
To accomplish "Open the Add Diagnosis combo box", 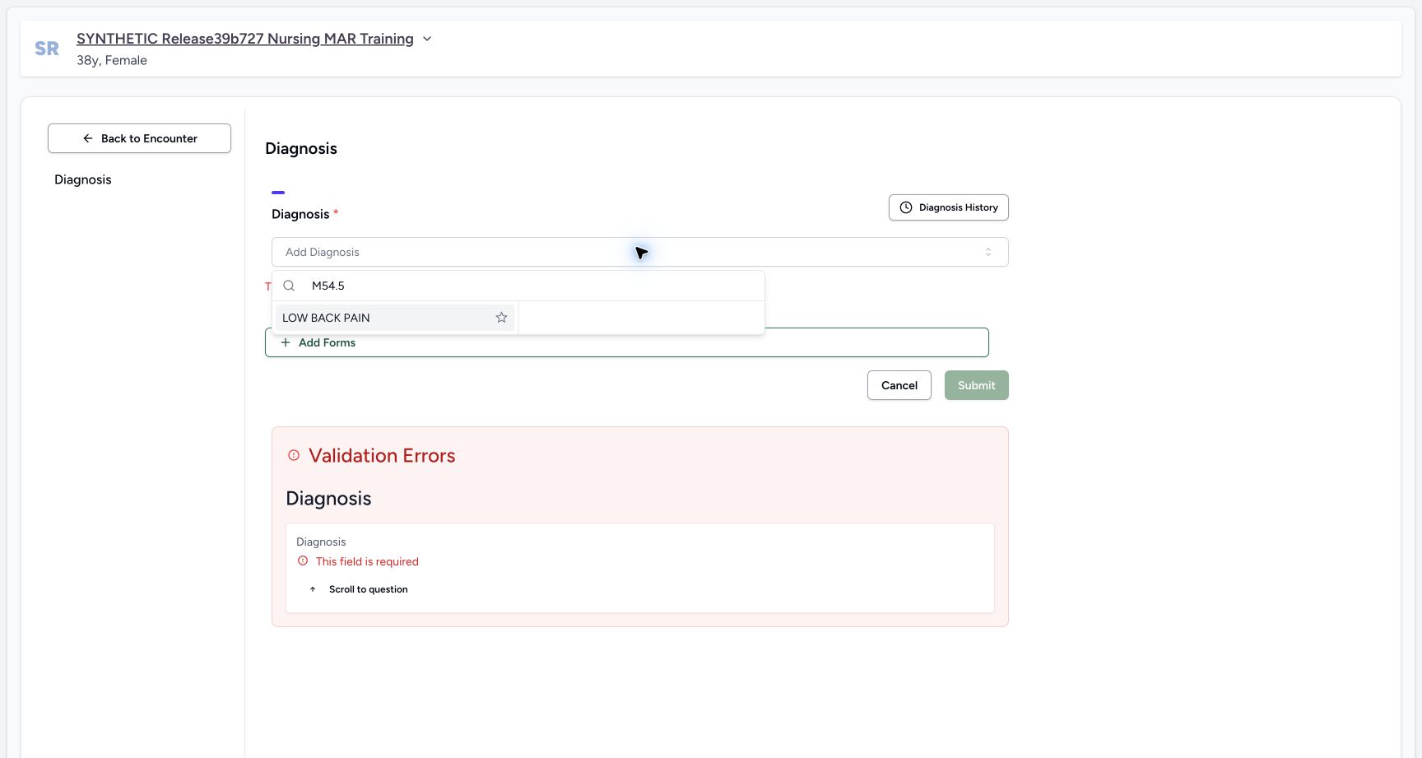I will (x=639, y=252).
